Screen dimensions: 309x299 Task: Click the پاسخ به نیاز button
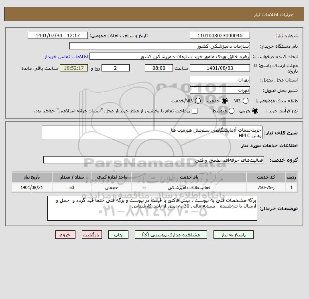click(x=233, y=235)
